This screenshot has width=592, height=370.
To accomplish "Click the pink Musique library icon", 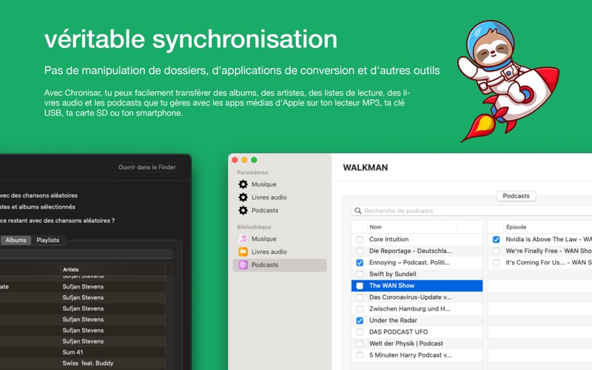I will coord(243,238).
